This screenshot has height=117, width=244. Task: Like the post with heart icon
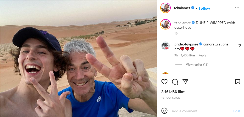tap(164, 82)
